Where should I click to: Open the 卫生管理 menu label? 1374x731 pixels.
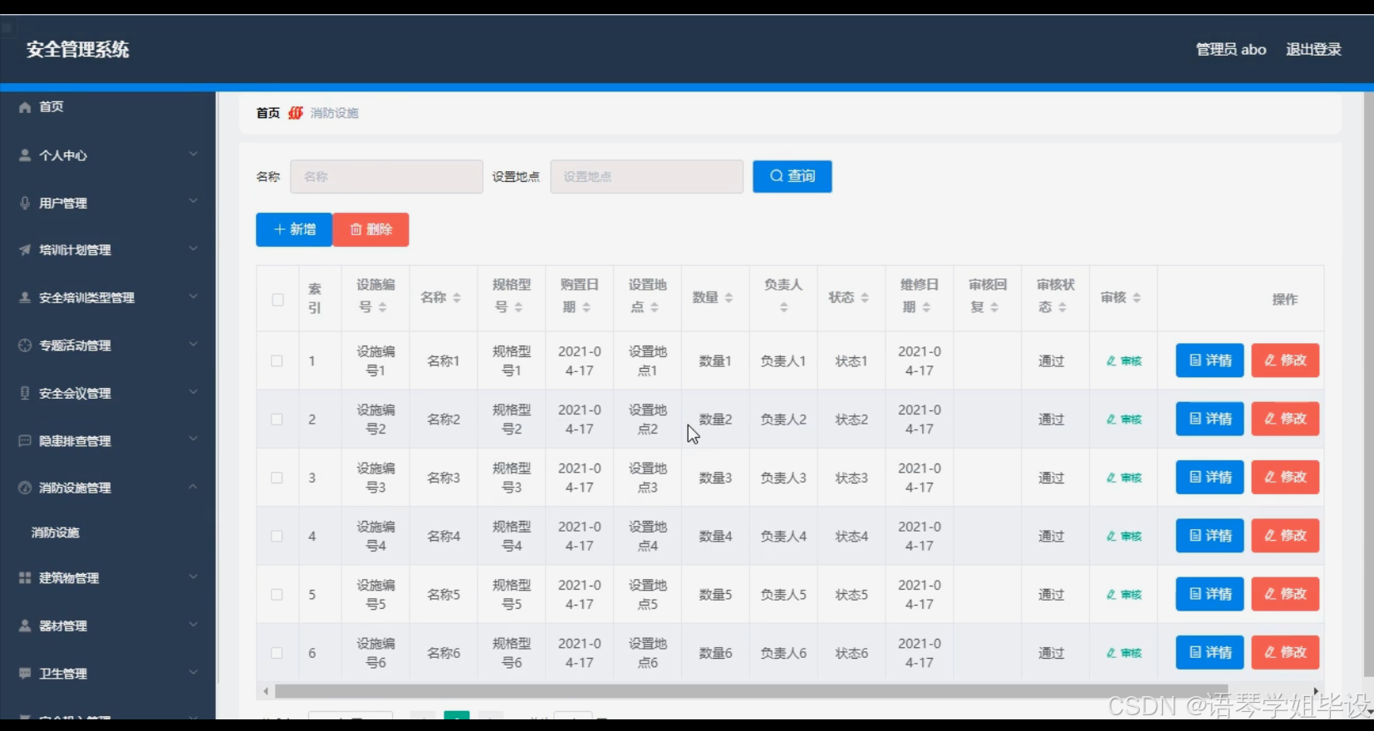click(63, 674)
